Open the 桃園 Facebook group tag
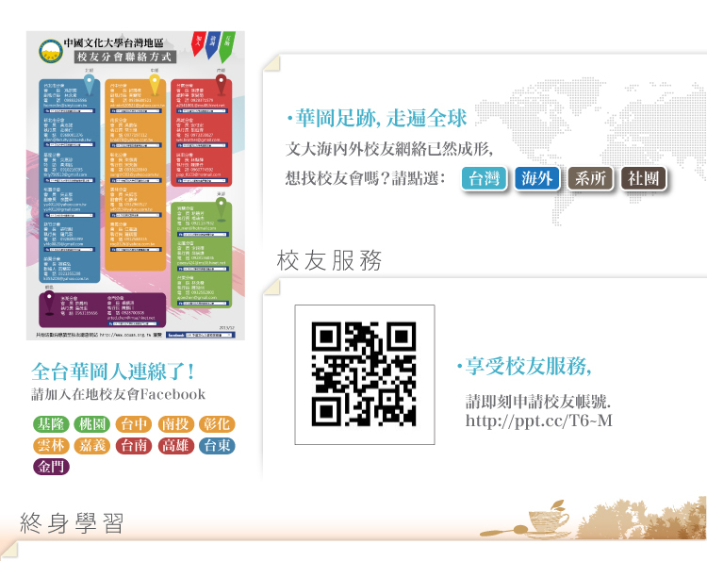Screen dimensions: 707x561 [x=92, y=424]
